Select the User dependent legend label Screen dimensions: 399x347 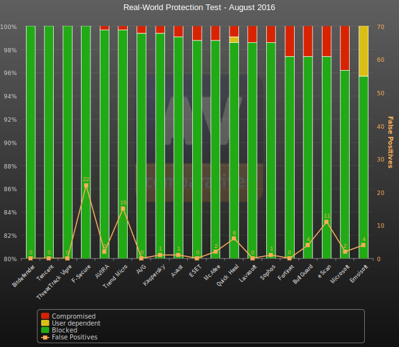point(76,323)
